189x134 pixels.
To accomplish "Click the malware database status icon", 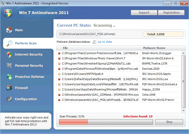I will pyautogui.click(x=94, y=42).
